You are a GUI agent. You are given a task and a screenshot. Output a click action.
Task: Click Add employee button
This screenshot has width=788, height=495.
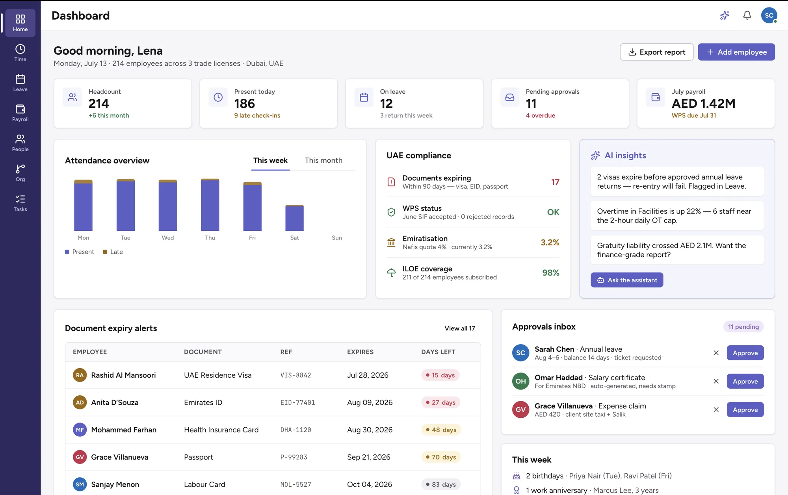click(x=736, y=52)
